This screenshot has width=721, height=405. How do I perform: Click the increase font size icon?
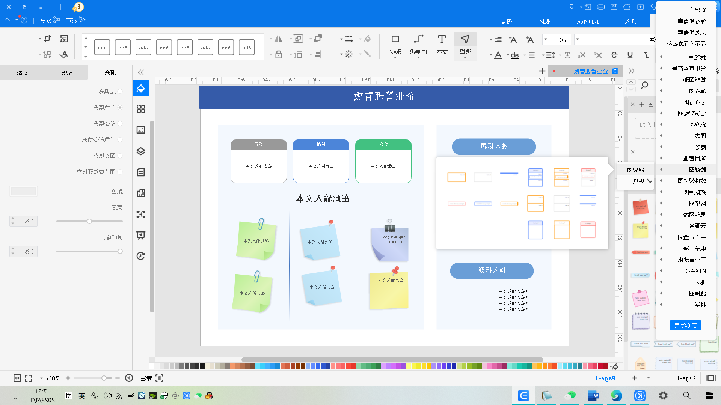click(x=530, y=39)
